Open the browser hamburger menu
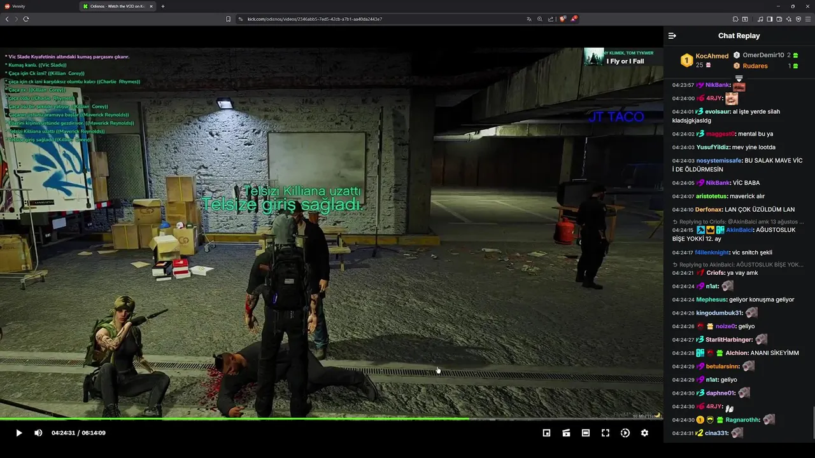815x458 pixels. pos(808,19)
